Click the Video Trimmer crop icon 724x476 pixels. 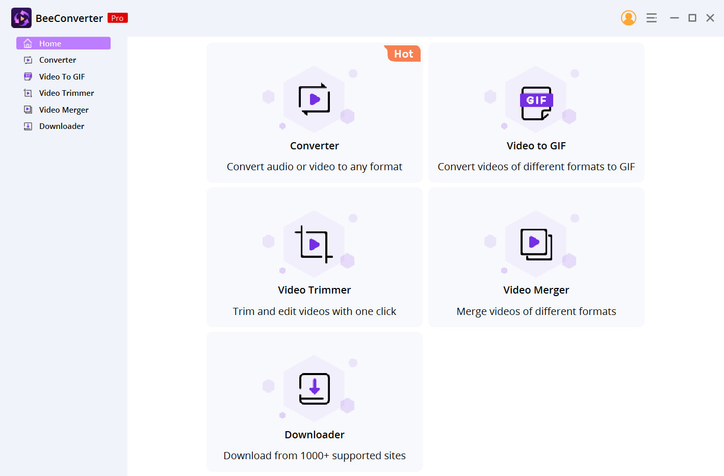tap(314, 244)
